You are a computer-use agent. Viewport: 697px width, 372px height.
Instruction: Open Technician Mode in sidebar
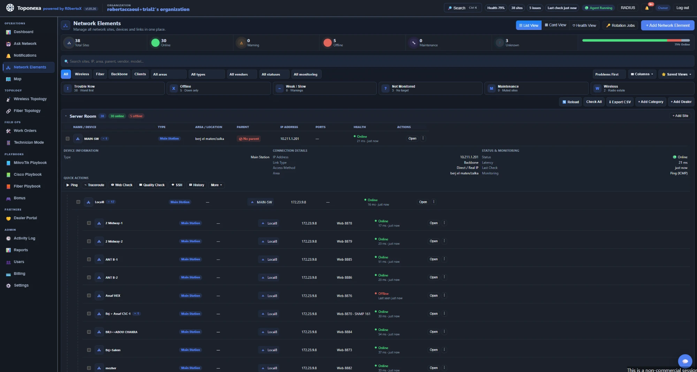(x=29, y=143)
